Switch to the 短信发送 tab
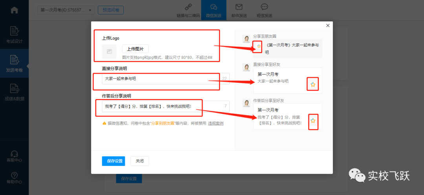Image resolution: width=424 pixels, height=195 pixels. [264, 10]
